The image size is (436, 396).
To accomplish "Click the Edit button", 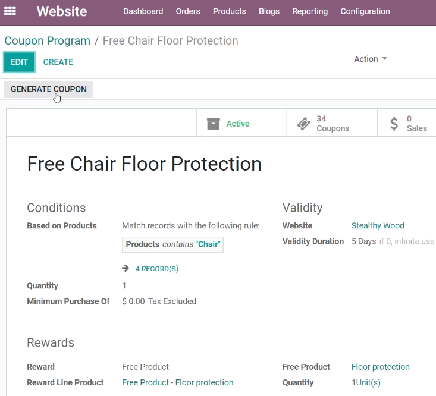I will [19, 62].
